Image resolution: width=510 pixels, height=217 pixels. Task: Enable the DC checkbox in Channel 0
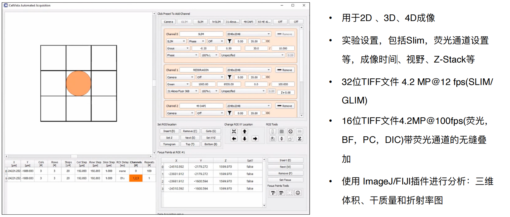(x=264, y=41)
